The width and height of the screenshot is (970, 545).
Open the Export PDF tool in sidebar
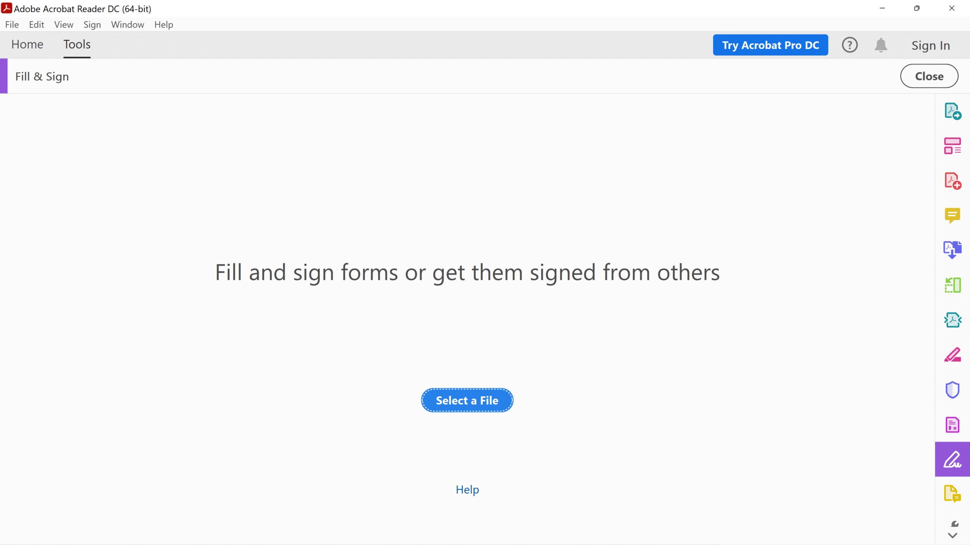coord(952,111)
